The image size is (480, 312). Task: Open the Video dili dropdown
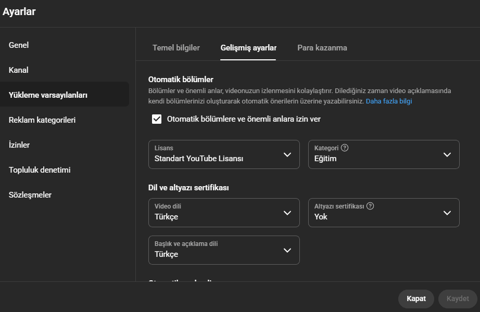(x=224, y=213)
